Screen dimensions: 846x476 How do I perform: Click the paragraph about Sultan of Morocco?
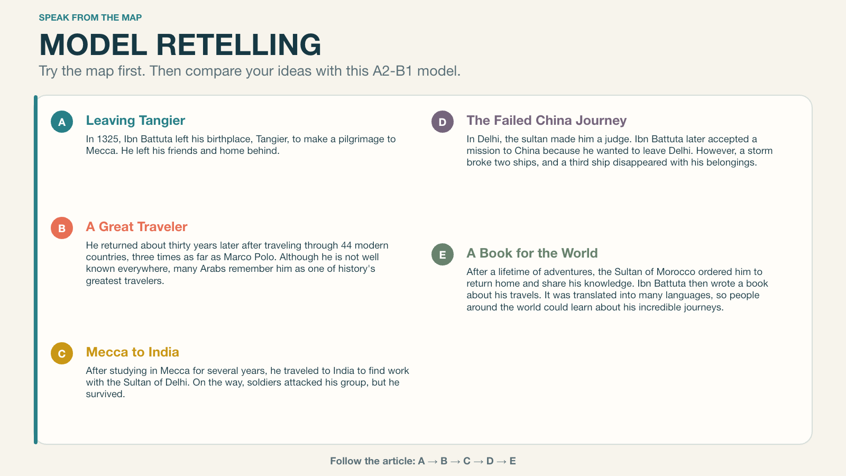618,289
